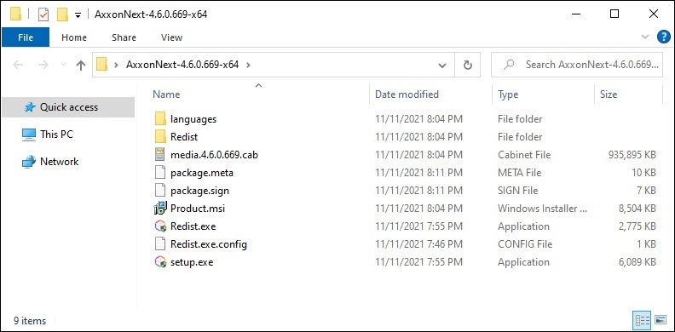The image size is (675, 332).
Task: Switch to the View ribbon tab
Action: click(172, 37)
